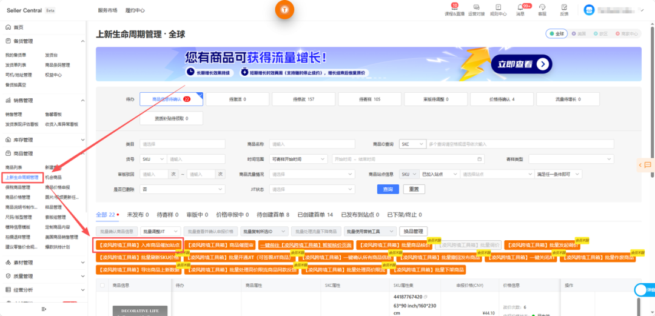The width and height of the screenshot is (655, 316).
Task: Open 消息 notification bell
Action: 520,7
